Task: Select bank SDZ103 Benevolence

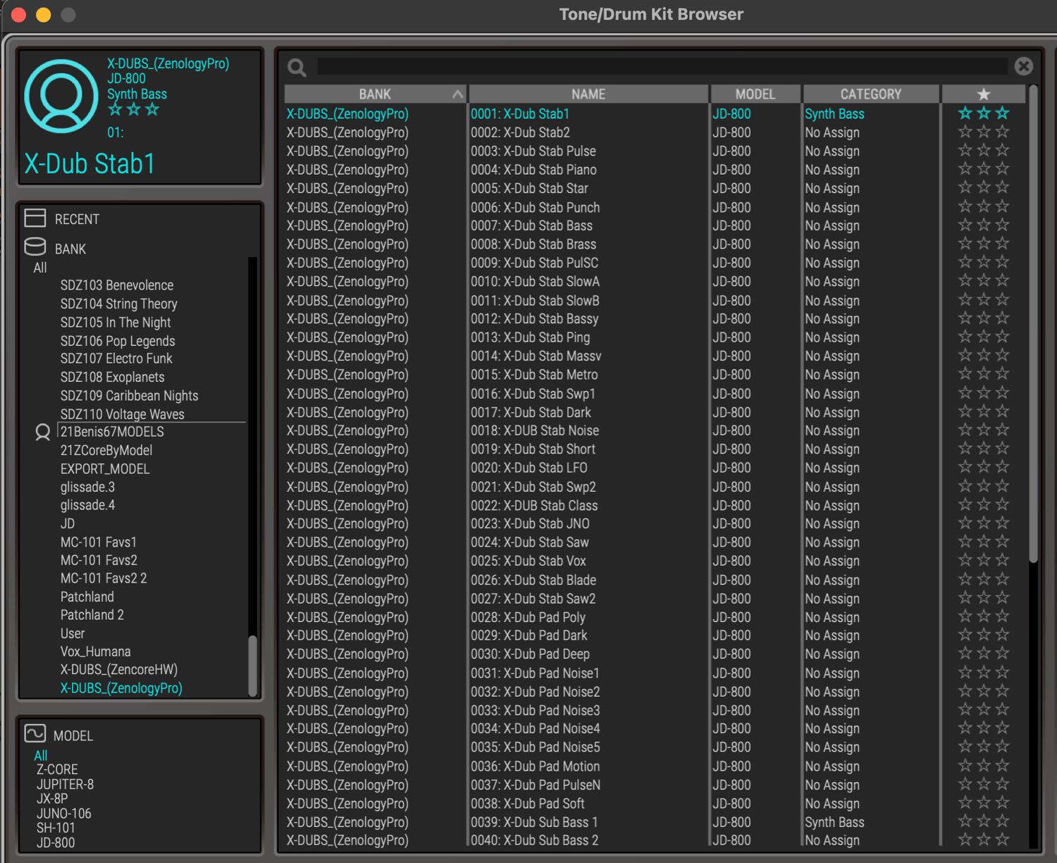Action: tap(117, 285)
